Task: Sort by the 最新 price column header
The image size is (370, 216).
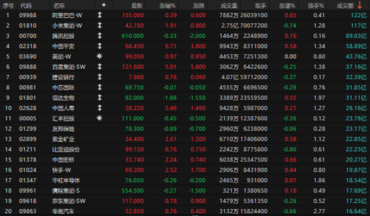Action: pyautogui.click(x=137, y=6)
